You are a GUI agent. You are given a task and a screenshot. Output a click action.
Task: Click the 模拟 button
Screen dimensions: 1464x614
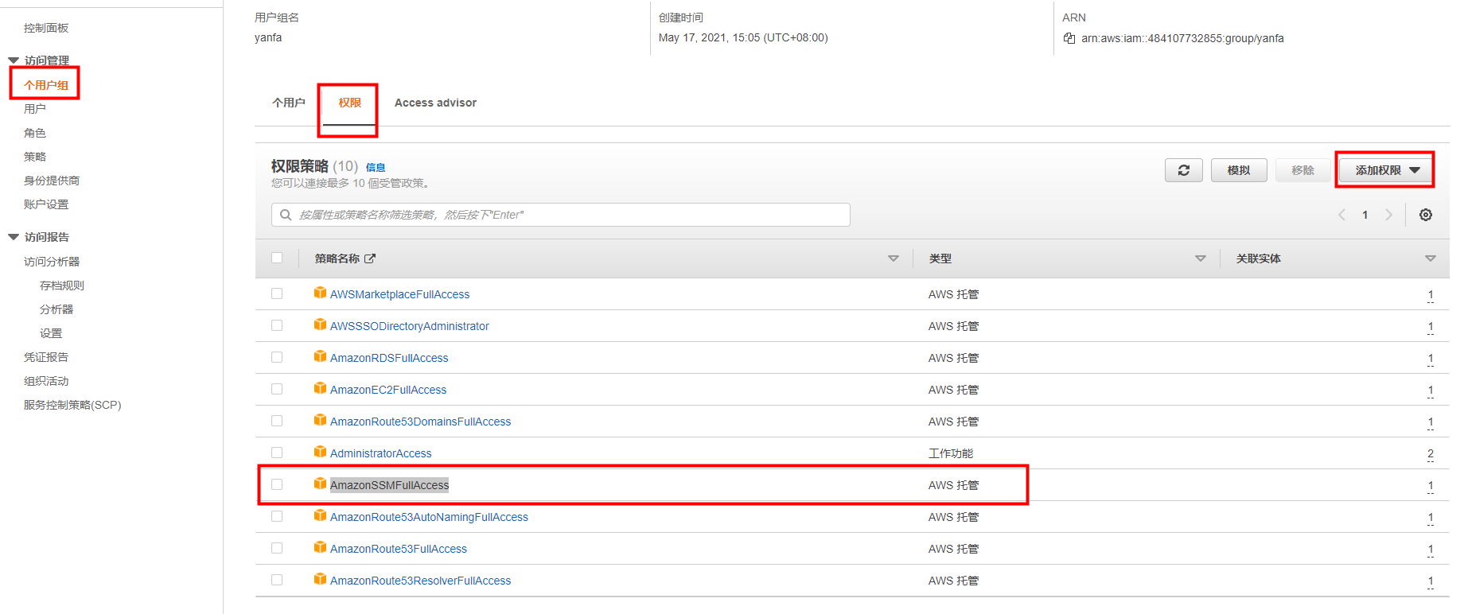pyautogui.click(x=1239, y=170)
